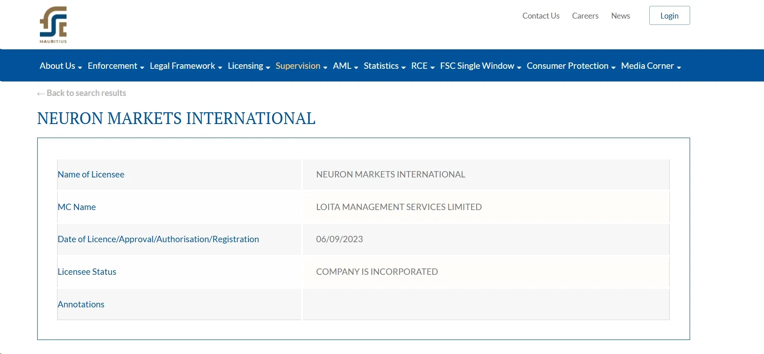Open the FSC Single Window dropdown

pyautogui.click(x=481, y=66)
